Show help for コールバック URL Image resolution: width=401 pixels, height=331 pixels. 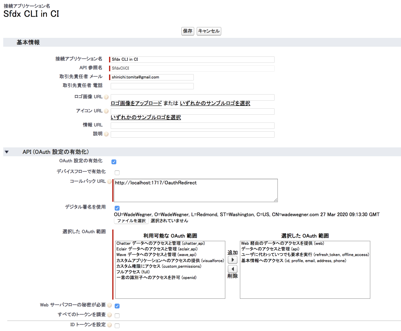click(109, 182)
